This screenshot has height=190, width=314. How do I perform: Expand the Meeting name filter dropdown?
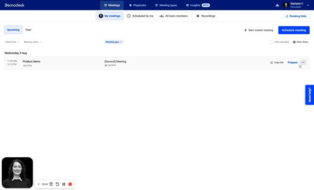(x=32, y=42)
